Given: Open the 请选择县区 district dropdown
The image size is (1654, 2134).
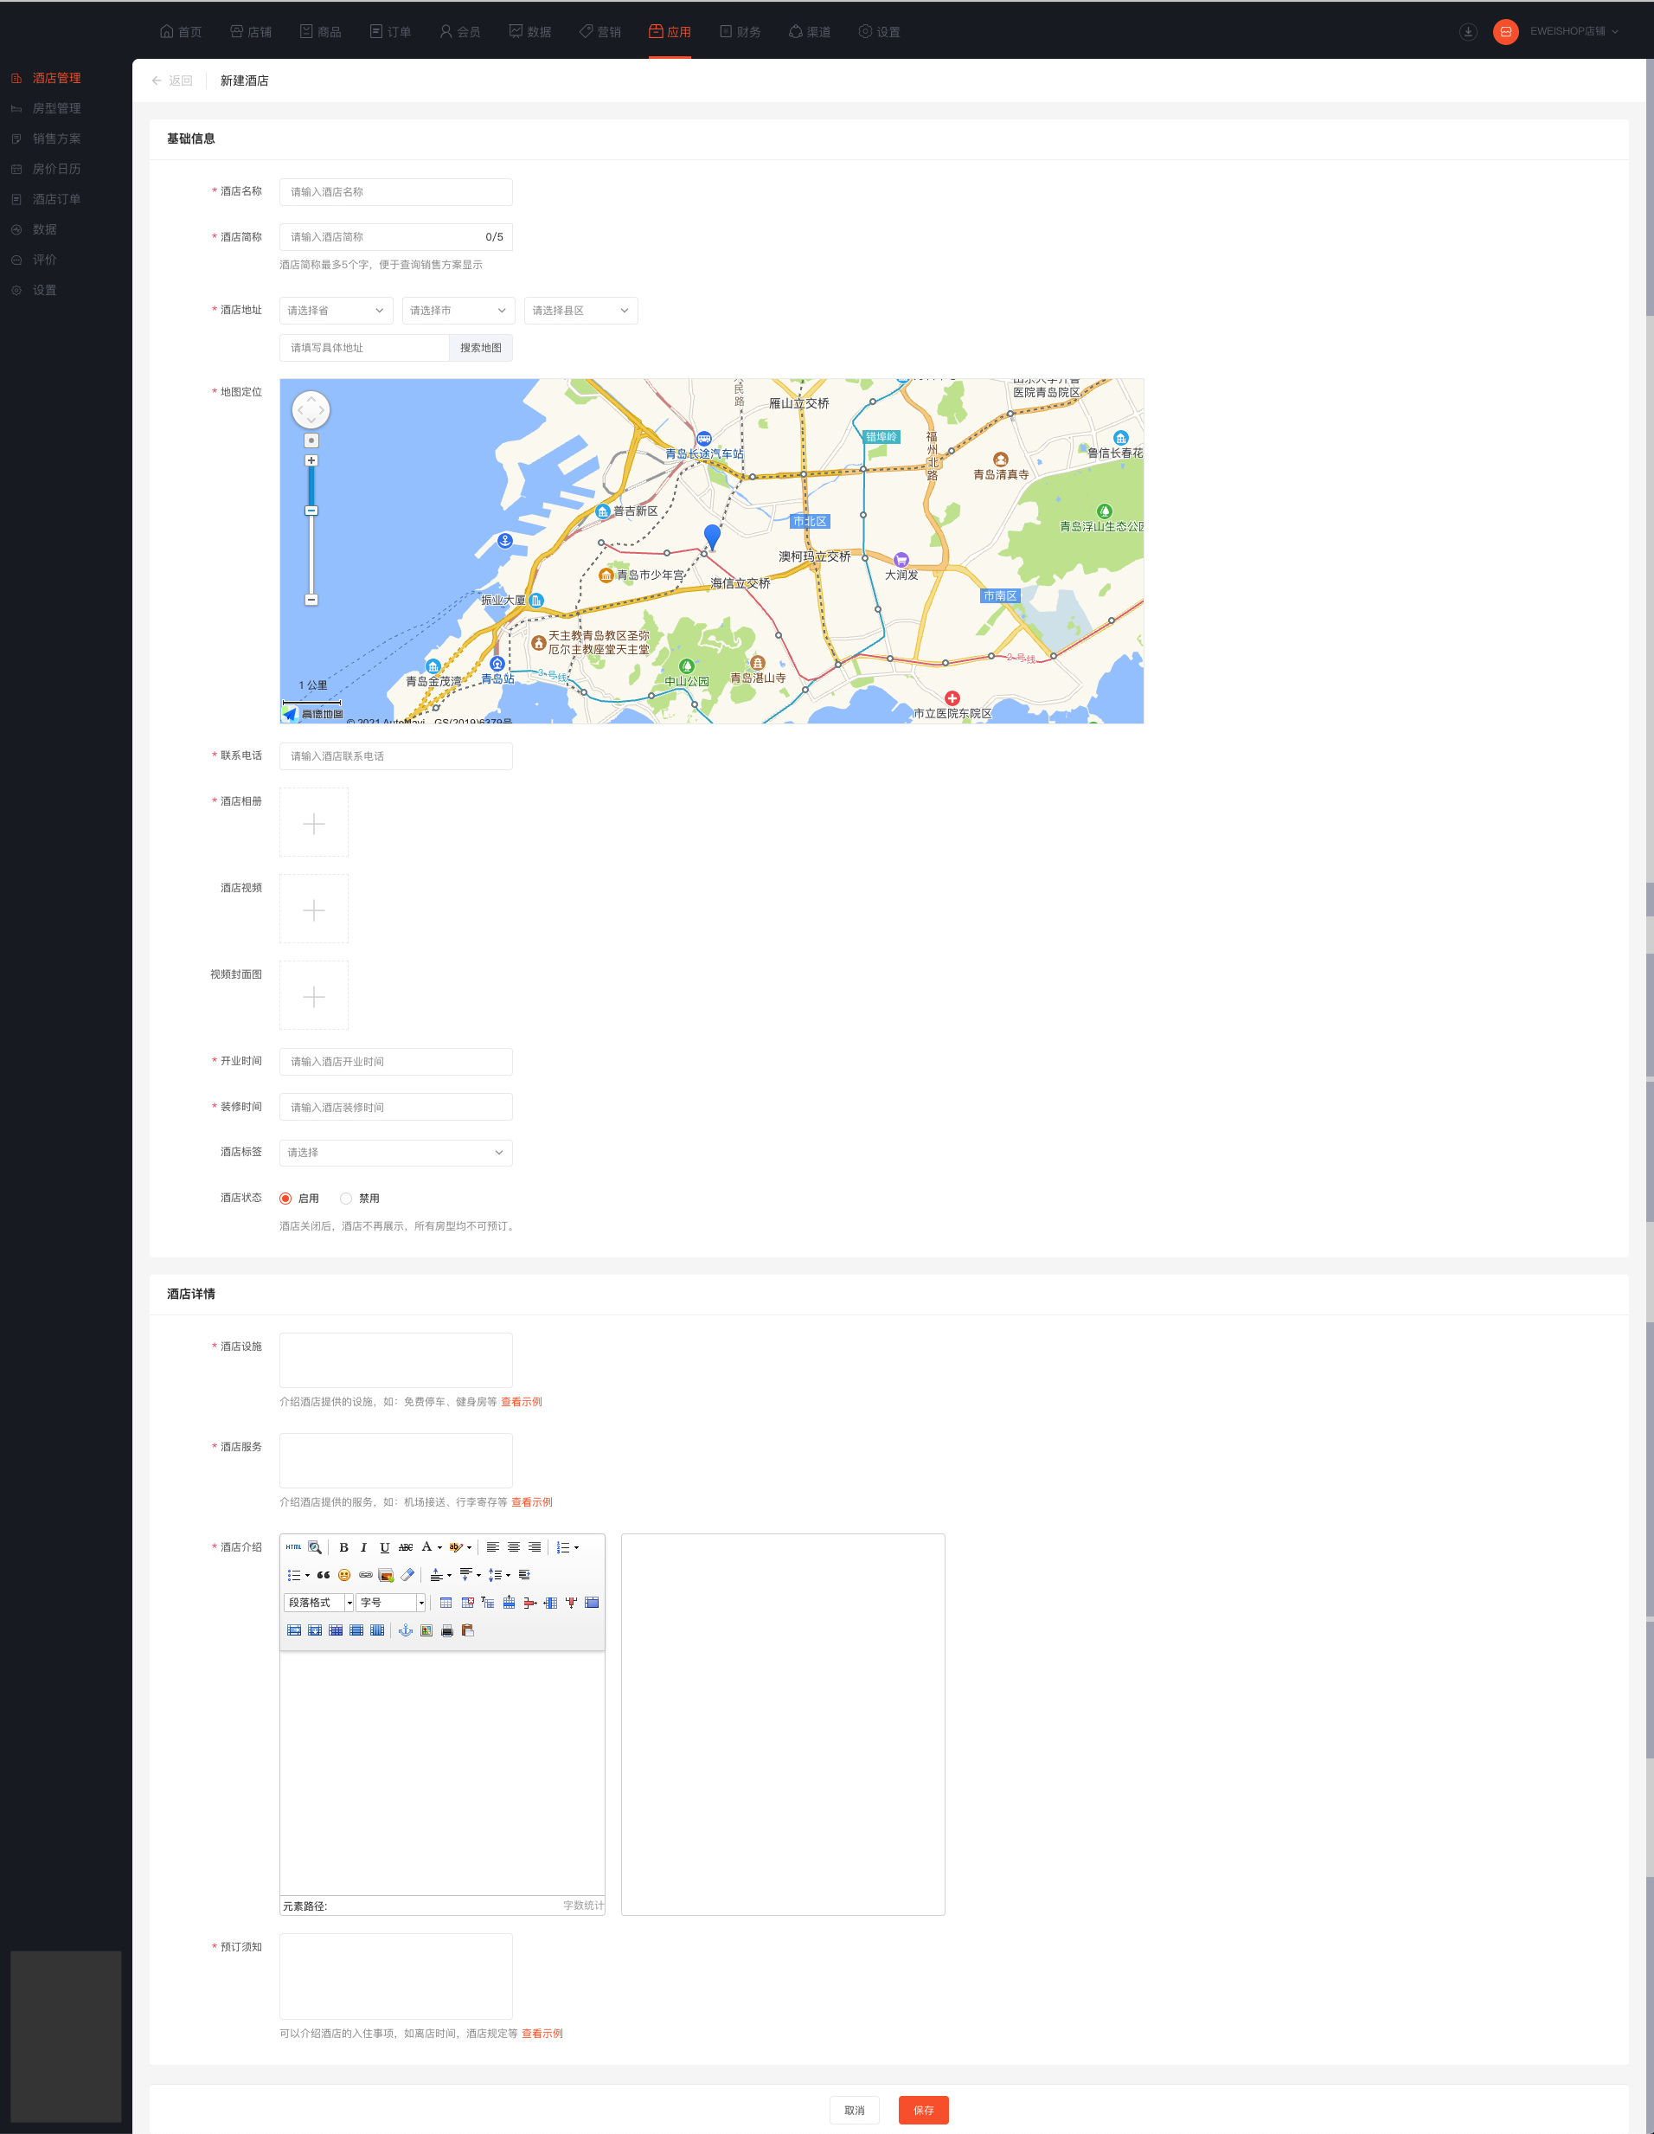Looking at the screenshot, I should pos(581,311).
